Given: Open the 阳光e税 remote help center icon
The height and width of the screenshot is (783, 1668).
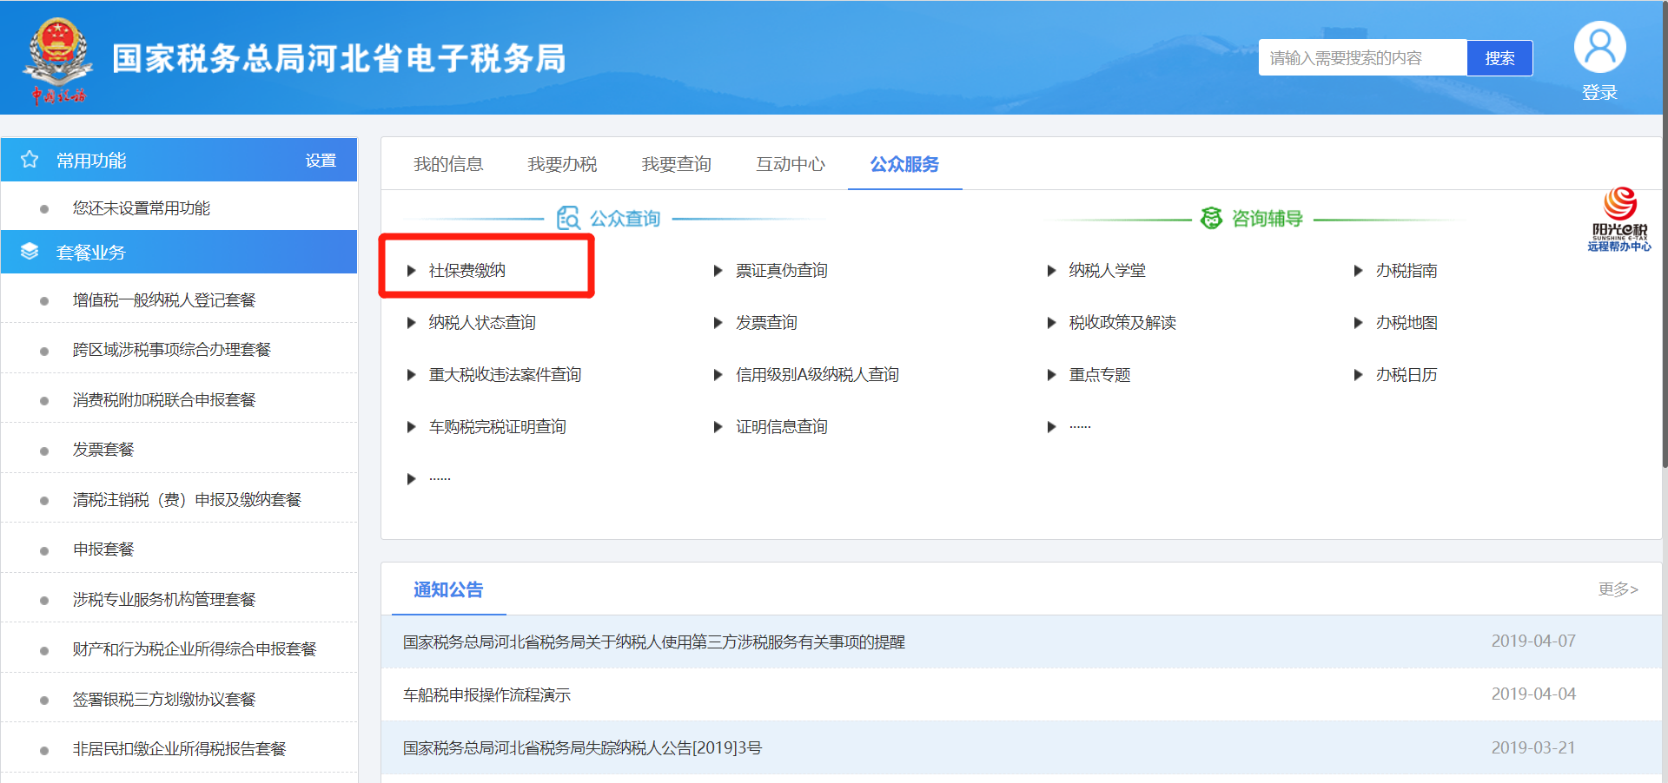Looking at the screenshot, I should click(1619, 220).
